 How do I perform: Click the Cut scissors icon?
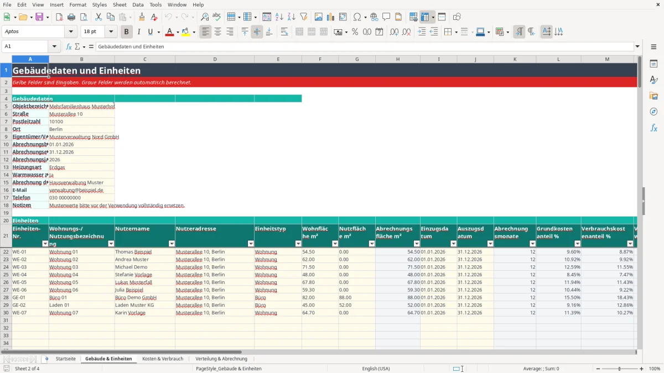tap(98, 17)
